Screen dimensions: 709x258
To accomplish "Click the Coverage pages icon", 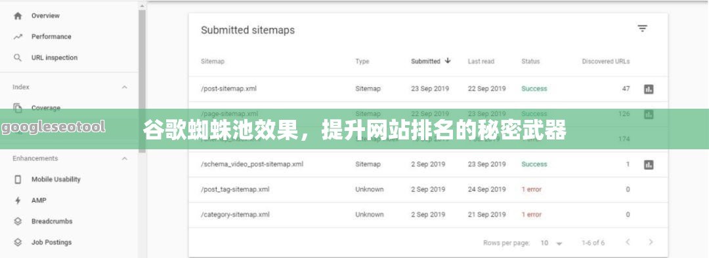I will (x=18, y=108).
